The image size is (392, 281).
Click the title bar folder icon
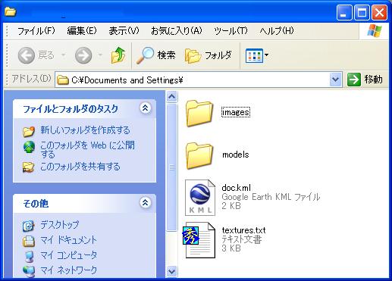11,11
